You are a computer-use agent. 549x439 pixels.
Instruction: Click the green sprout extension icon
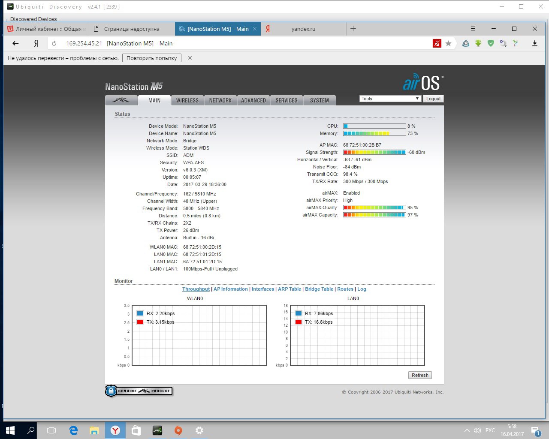tap(516, 43)
